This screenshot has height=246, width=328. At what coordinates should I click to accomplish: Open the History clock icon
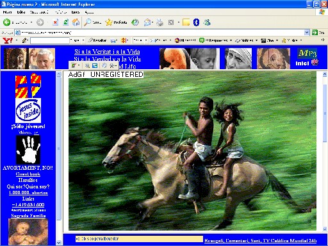tap(135, 22)
